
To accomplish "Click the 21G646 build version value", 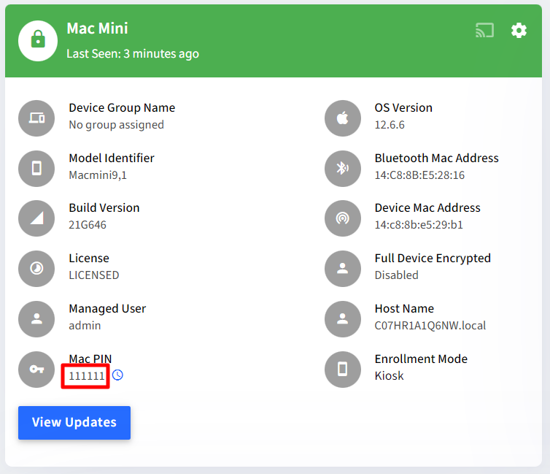I will click(88, 225).
